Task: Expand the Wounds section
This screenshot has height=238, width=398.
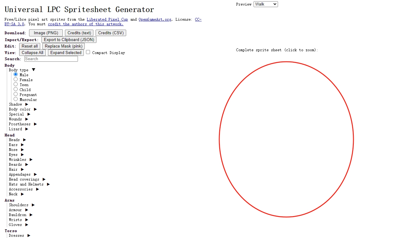Action: 18,119
